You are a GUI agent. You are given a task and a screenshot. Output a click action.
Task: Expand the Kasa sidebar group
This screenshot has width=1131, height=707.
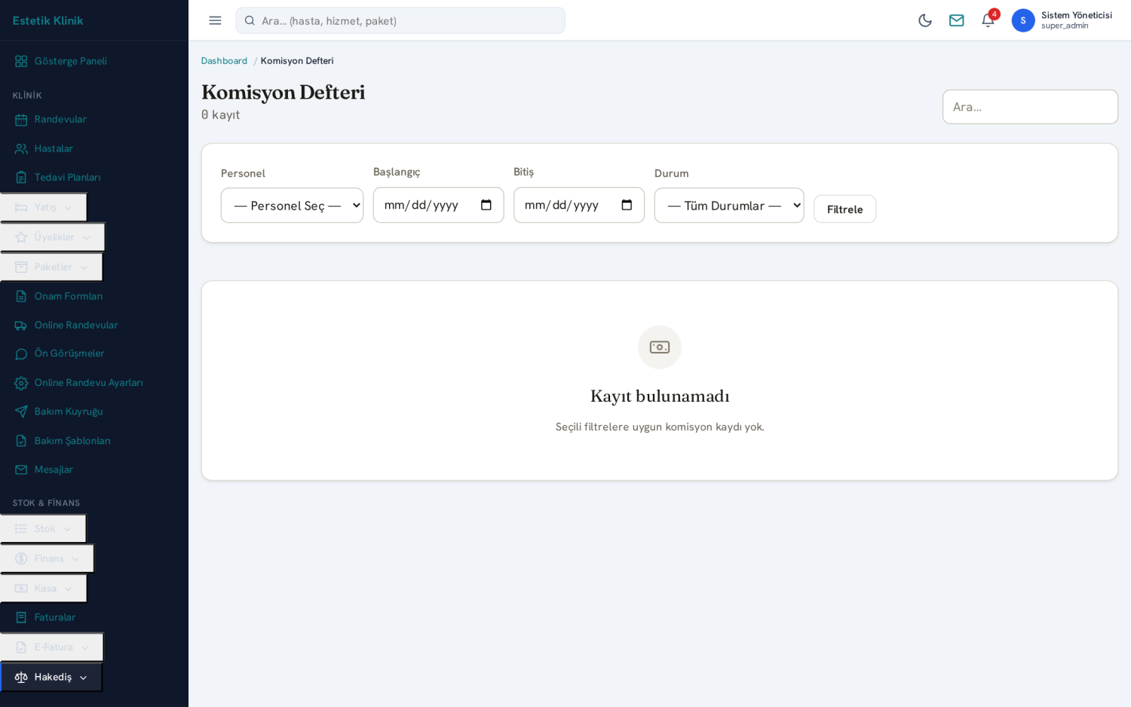pos(44,589)
